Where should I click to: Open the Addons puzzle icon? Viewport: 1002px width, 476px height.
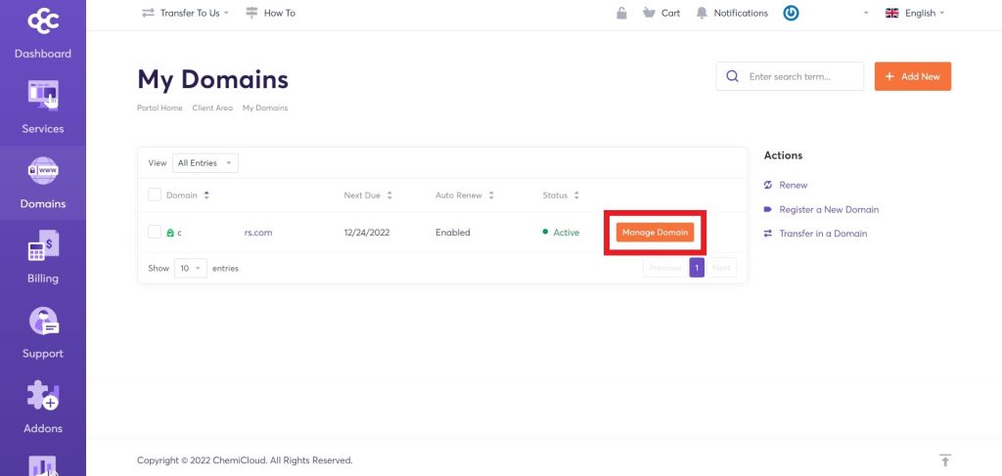tap(43, 396)
